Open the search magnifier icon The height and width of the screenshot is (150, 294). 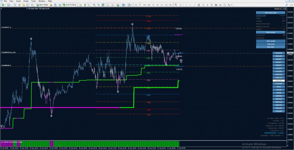(x=287, y=5)
